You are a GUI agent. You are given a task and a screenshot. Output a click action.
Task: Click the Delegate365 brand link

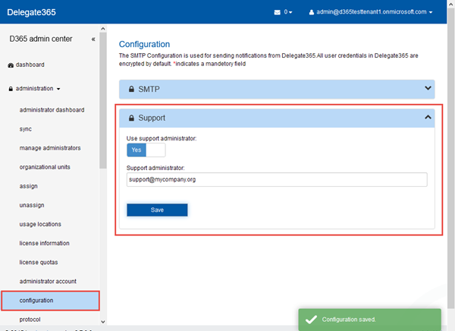[32, 13]
